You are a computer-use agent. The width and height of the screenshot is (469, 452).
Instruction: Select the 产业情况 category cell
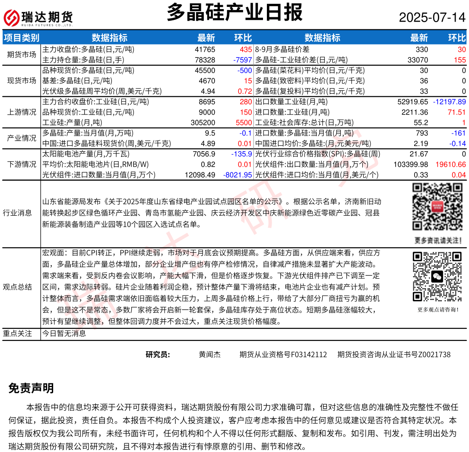[22, 138]
